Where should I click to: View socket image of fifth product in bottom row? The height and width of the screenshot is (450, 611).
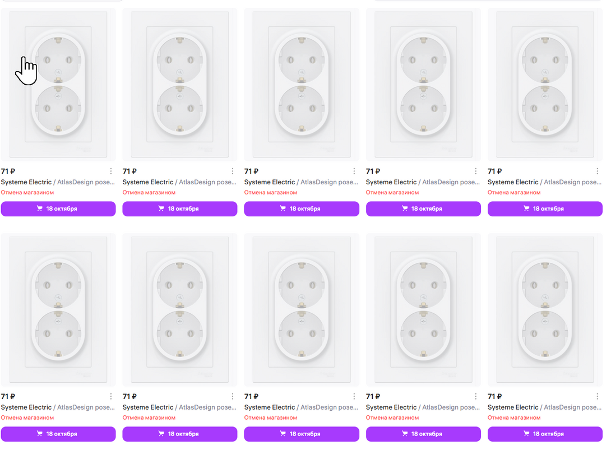pyautogui.click(x=545, y=310)
